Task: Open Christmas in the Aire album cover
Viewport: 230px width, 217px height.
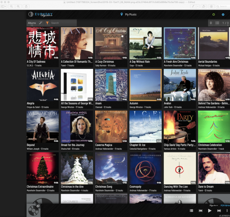Action: pos(77,168)
